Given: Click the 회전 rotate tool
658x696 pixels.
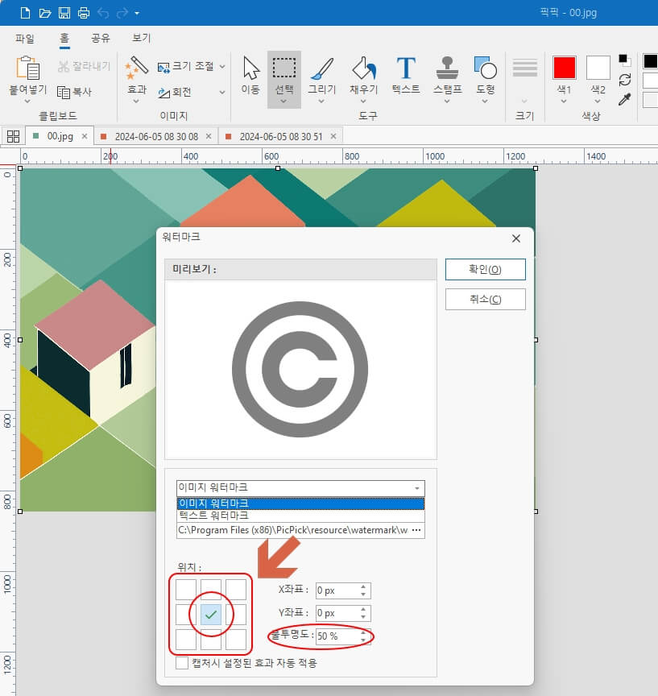Looking at the screenshot, I should 175,93.
